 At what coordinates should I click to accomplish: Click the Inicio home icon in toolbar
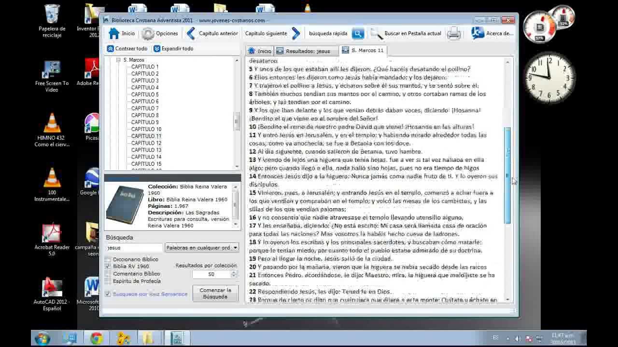tap(114, 33)
